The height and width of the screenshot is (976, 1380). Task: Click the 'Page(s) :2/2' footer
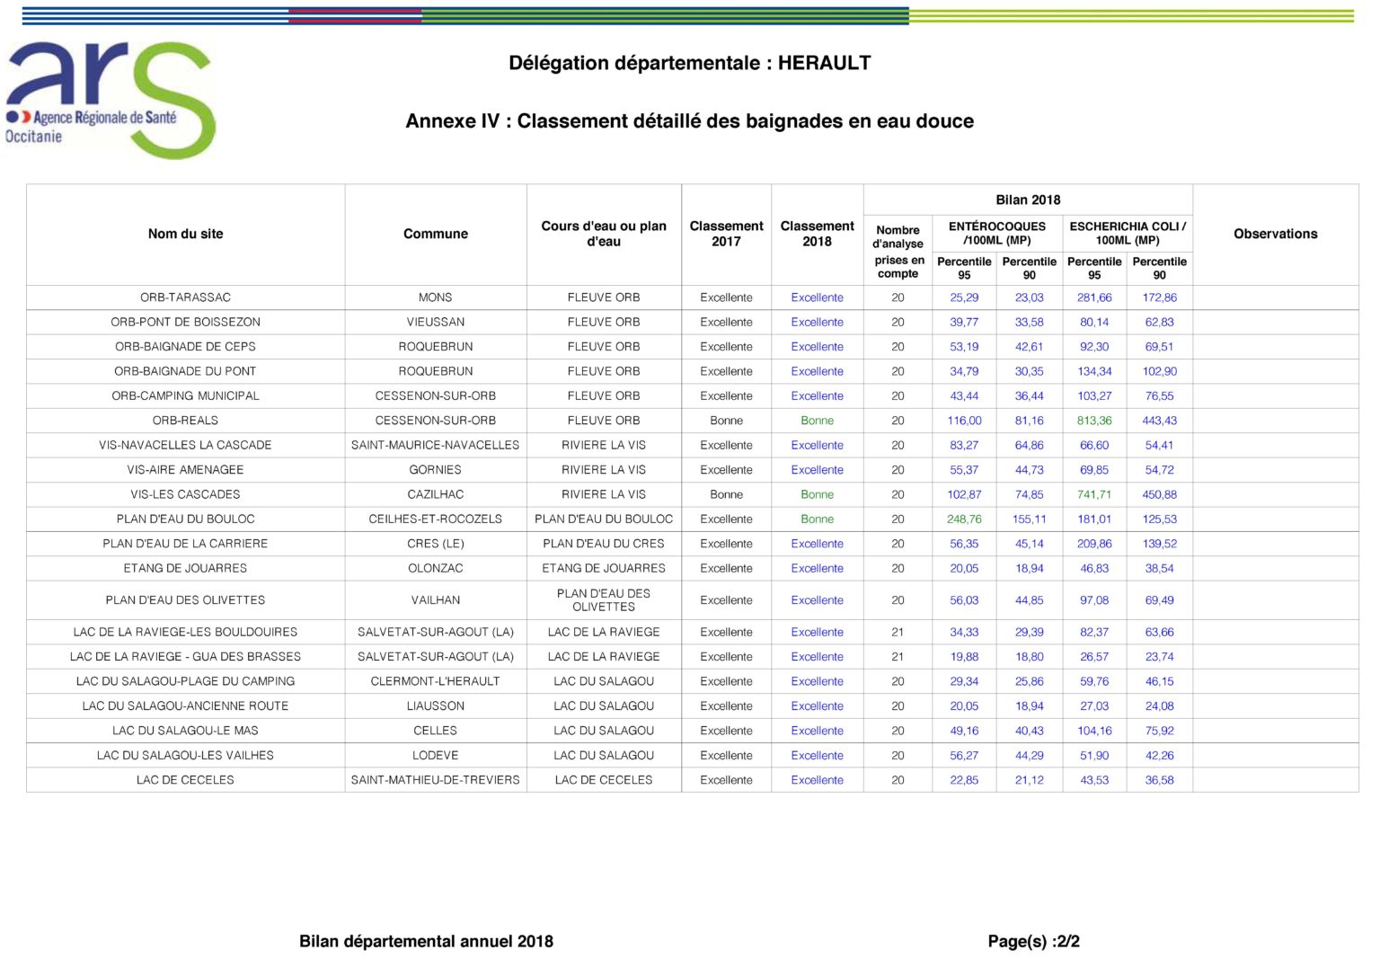(x=1034, y=942)
